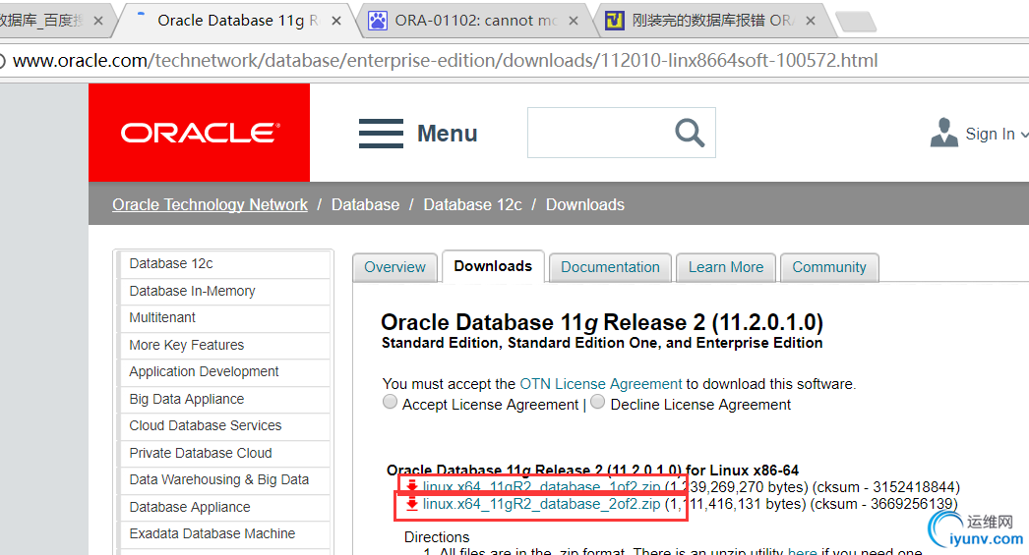This screenshot has width=1029, height=555.
Task: Select Decline License Agreement radio button
Action: click(x=597, y=402)
